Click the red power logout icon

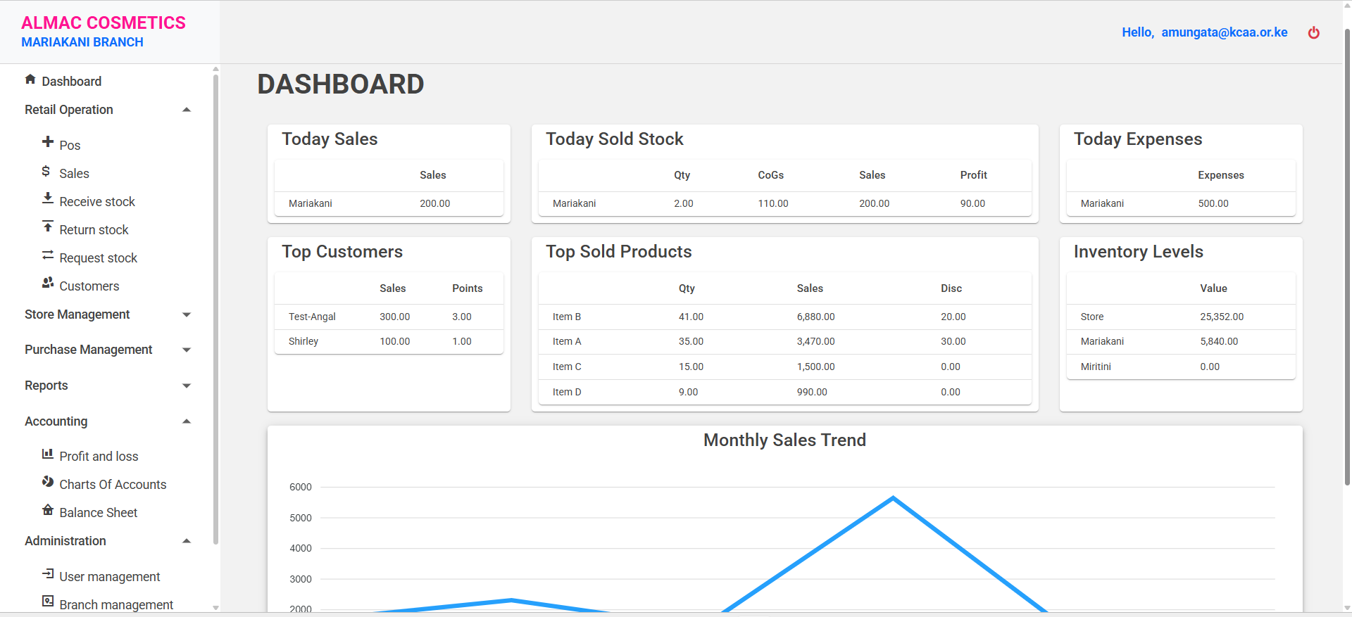[1314, 32]
